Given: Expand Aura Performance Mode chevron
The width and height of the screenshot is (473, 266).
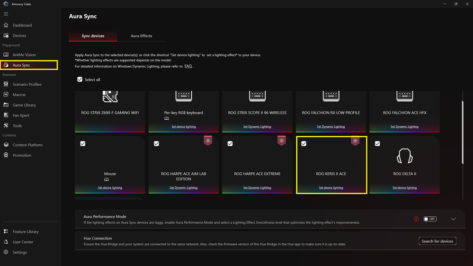Looking at the screenshot, I should [x=453, y=219].
